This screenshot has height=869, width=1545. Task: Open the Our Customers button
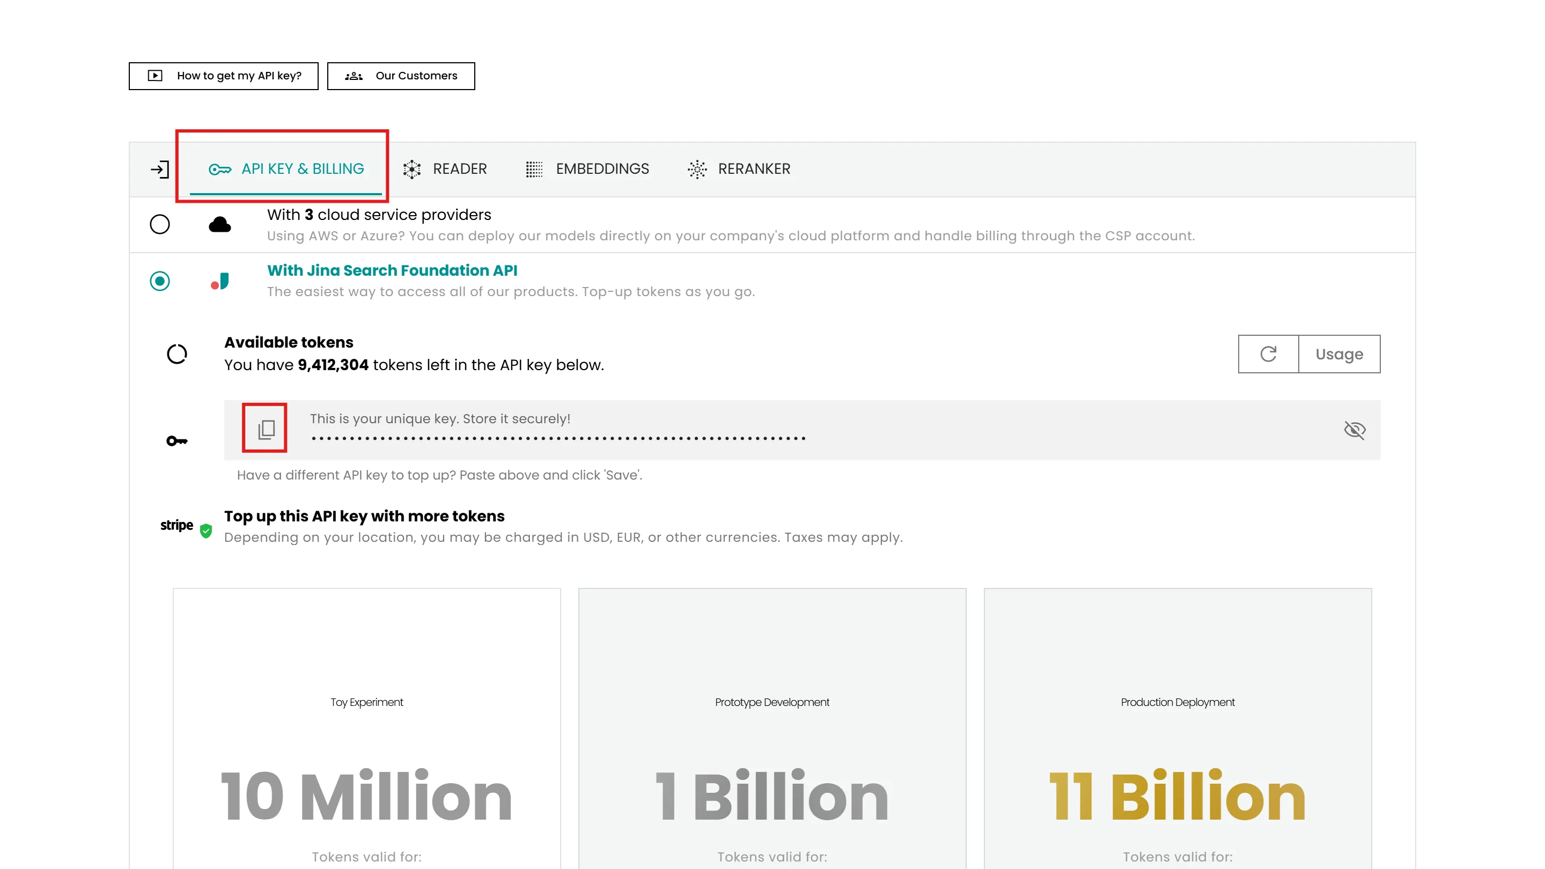(401, 76)
